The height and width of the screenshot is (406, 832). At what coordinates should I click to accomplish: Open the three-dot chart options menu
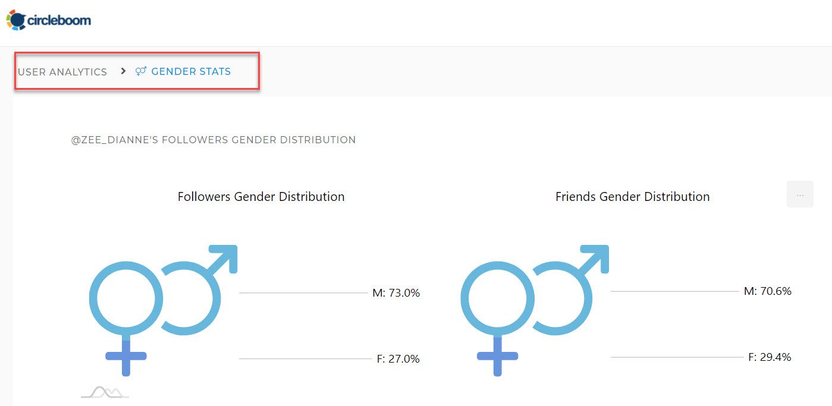(800, 194)
